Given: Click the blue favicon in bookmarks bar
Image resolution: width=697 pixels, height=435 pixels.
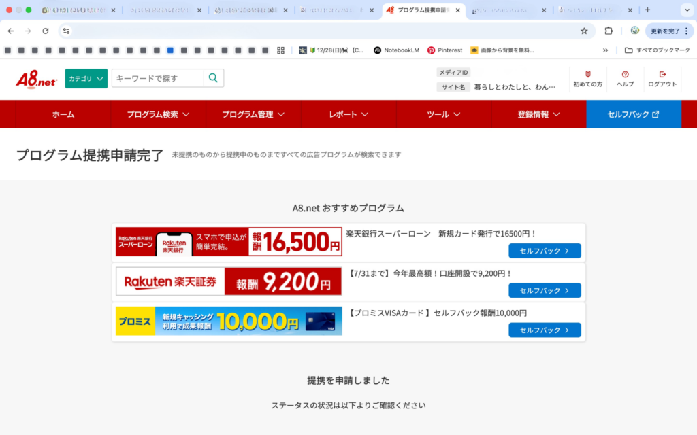Looking at the screenshot, I should point(170,50).
